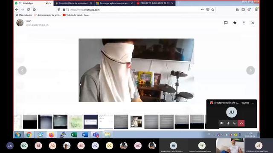
Task: Click Juan's profile avatar in viewer
Action: pos(20,23)
